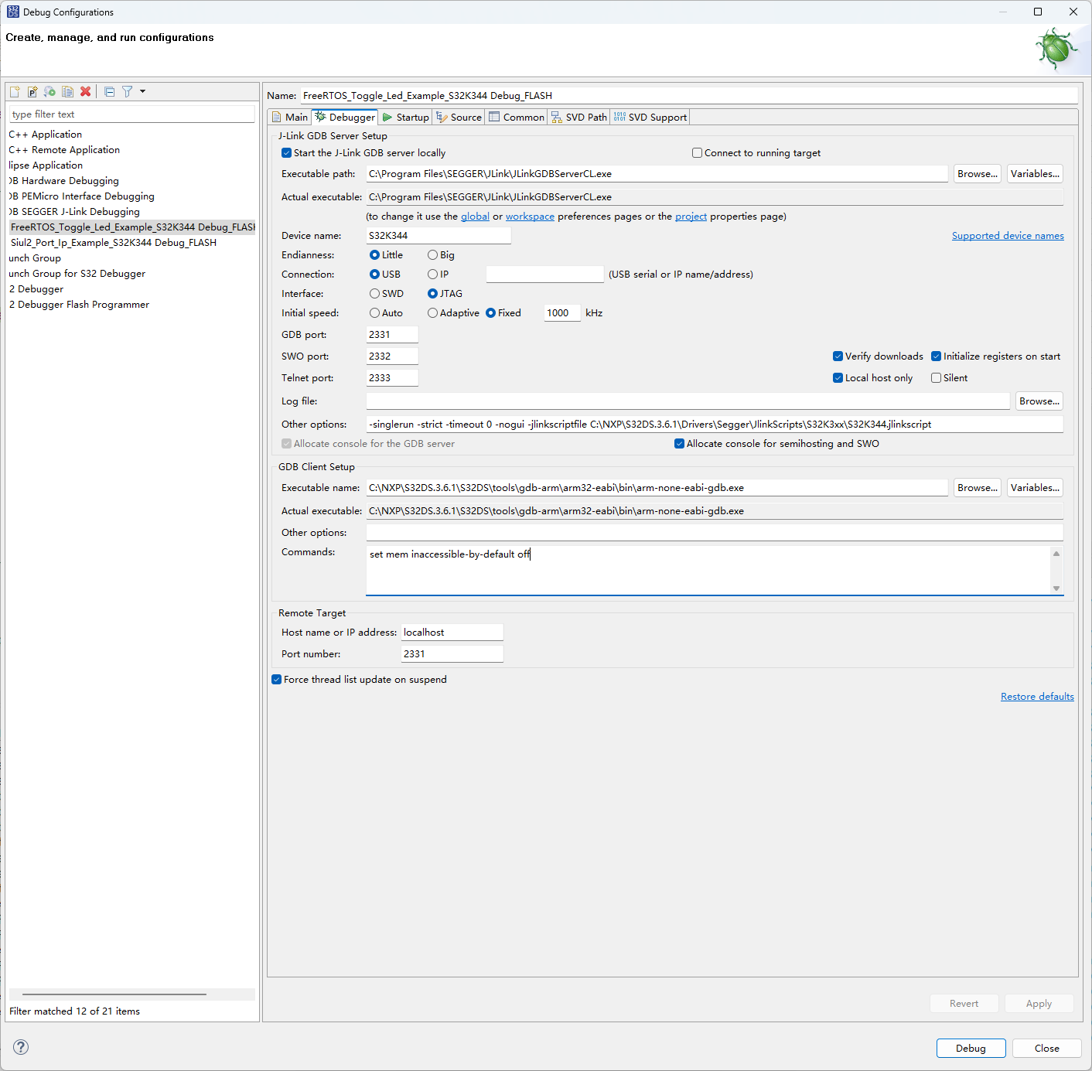Click the Commands box scroll down arrow
Image resolution: width=1092 pixels, height=1071 pixels.
tap(1056, 588)
